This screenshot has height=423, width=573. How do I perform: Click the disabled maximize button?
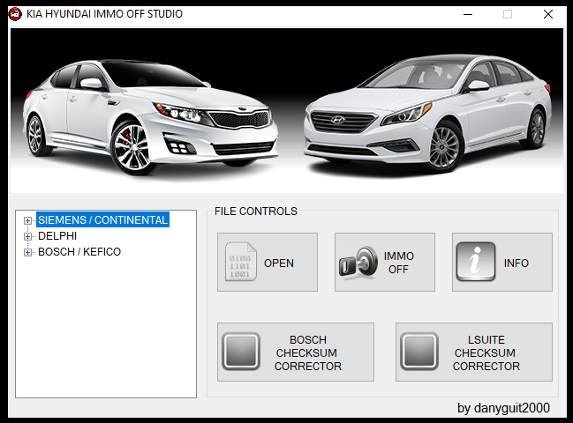(x=508, y=14)
